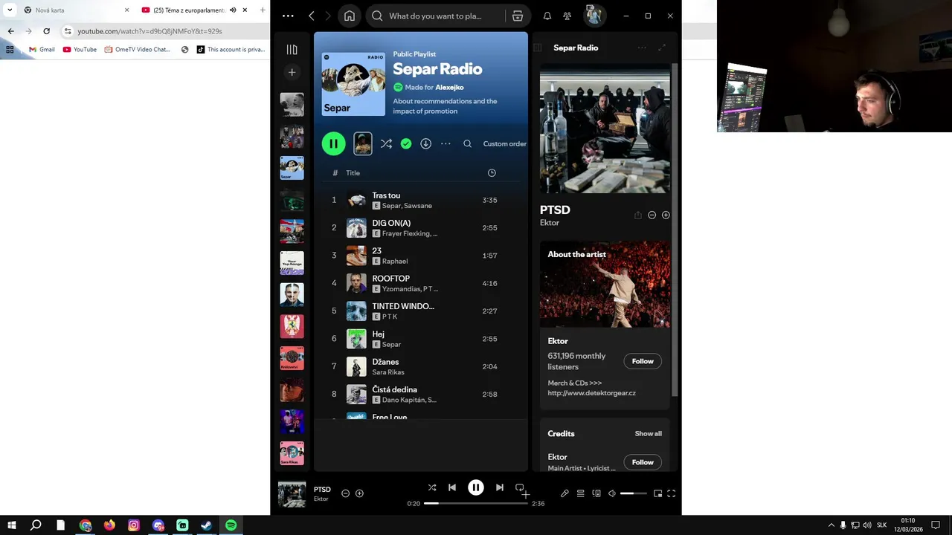The image size is (952, 535).
Task: Click the Separ Radio playlist cover image
Action: coord(353,84)
